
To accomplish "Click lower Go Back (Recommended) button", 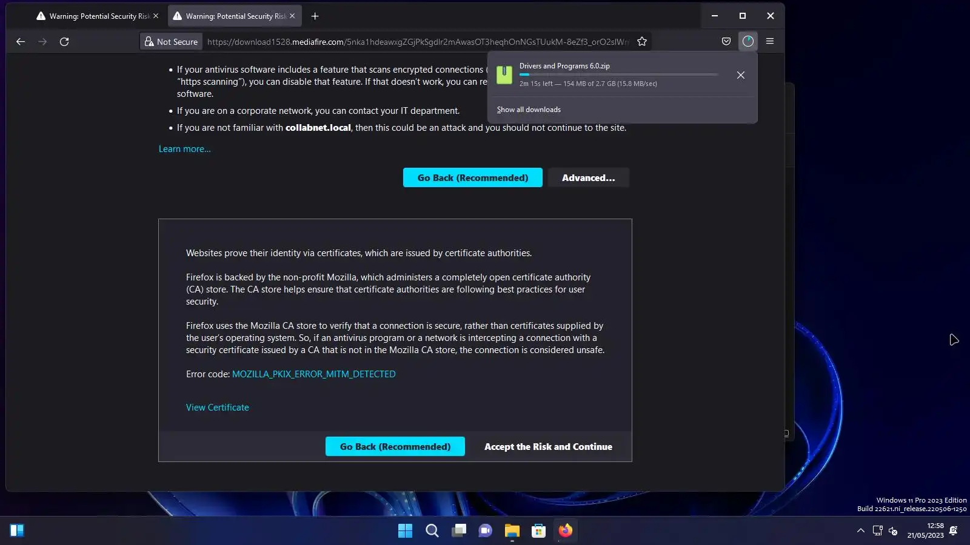I will coord(395,446).
